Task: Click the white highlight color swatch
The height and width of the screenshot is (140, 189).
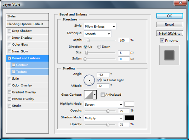Action: coord(129,104)
